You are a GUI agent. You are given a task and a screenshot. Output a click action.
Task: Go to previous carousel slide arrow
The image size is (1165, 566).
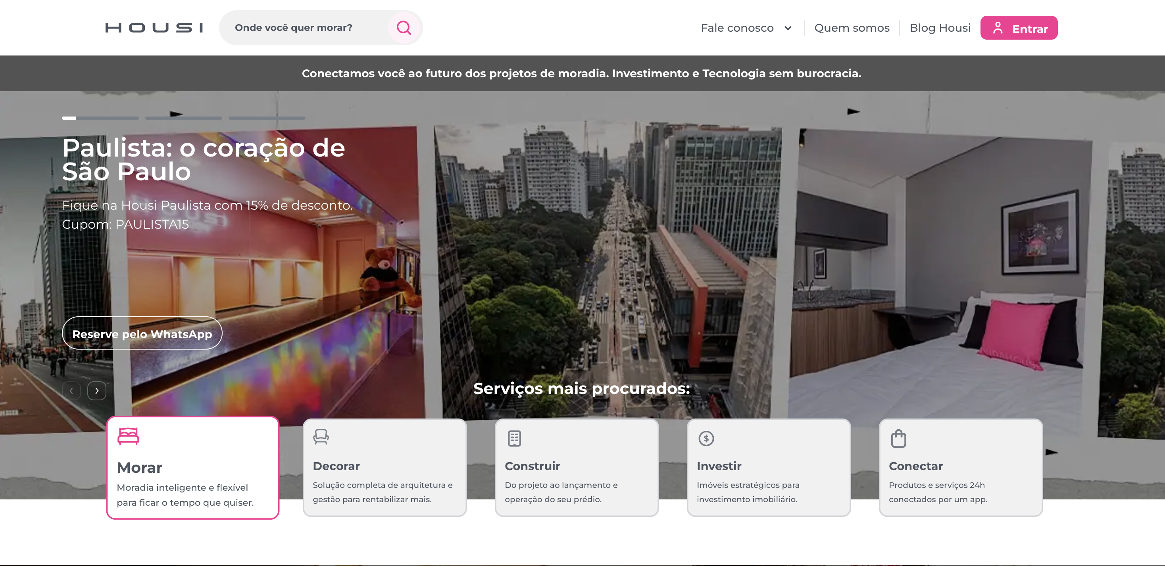click(71, 391)
